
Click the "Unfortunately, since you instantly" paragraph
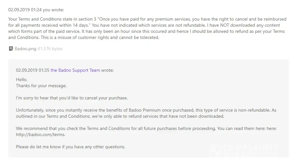click(x=146, y=113)
